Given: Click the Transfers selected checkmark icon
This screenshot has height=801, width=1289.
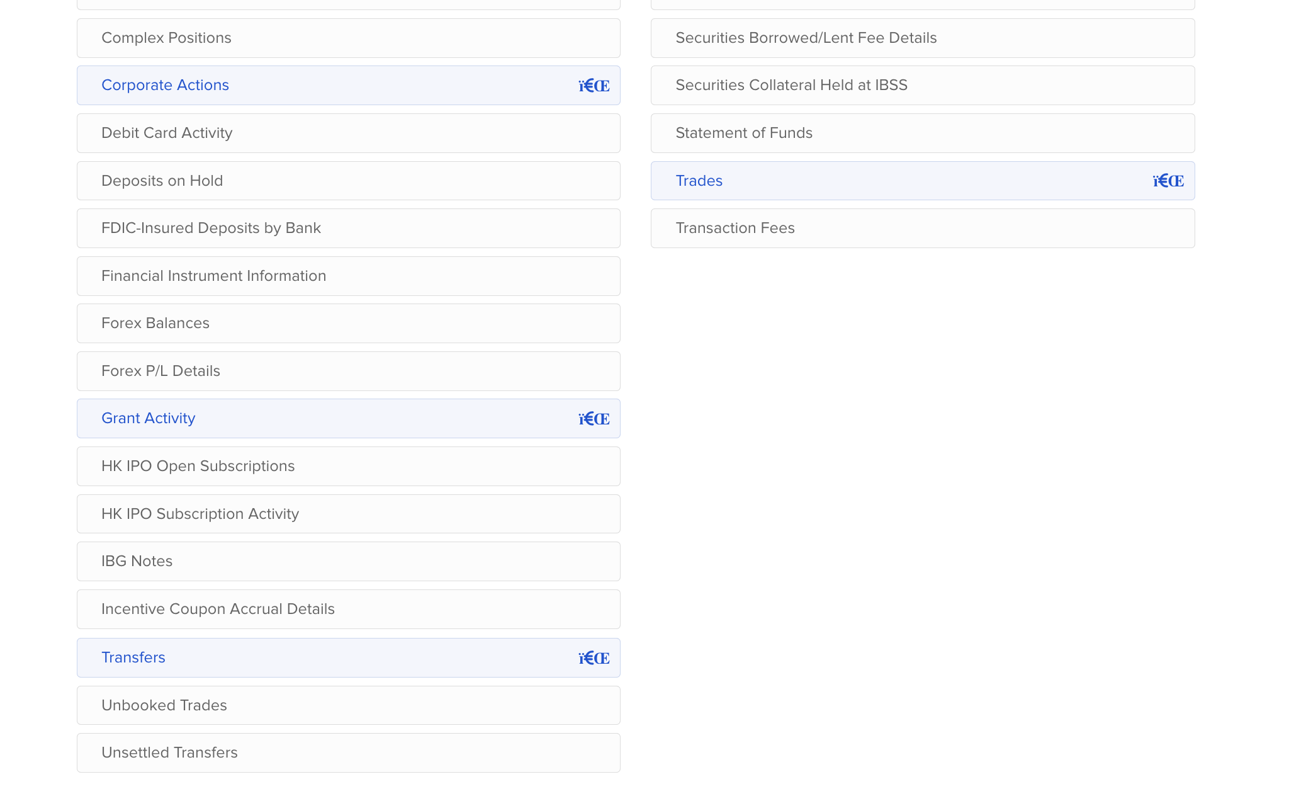Looking at the screenshot, I should (x=594, y=658).
